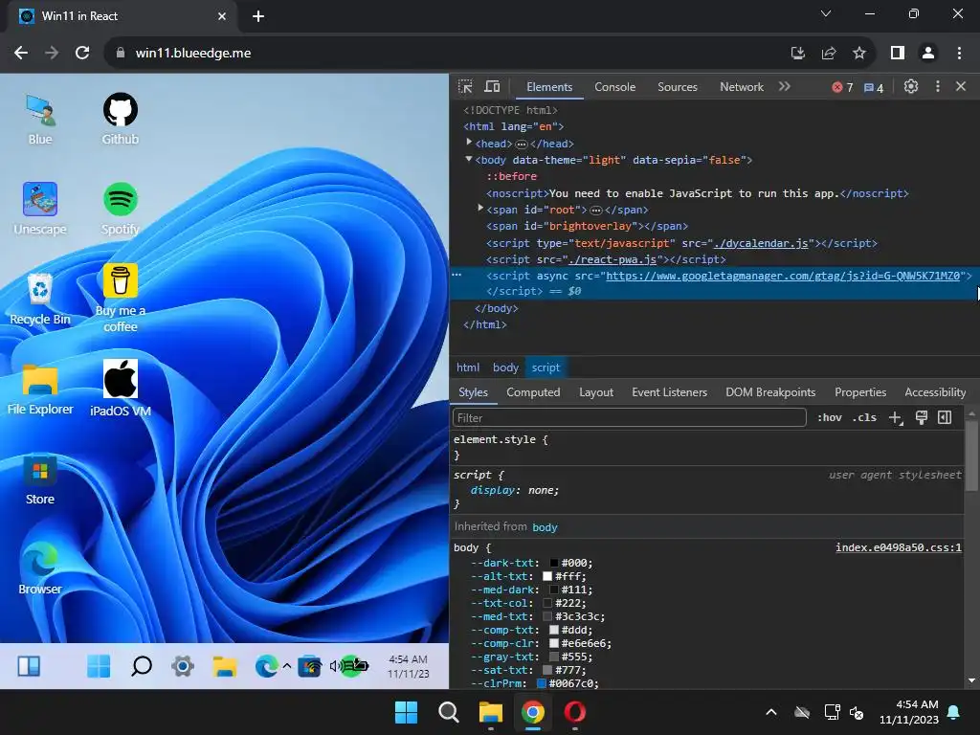The width and height of the screenshot is (980, 735).
Task: Open the Computed styles tab
Action: point(533,392)
